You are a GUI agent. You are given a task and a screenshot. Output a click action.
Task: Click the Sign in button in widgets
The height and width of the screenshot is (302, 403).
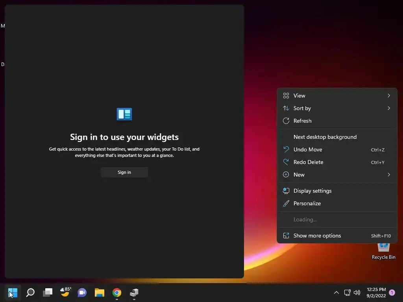point(124,172)
